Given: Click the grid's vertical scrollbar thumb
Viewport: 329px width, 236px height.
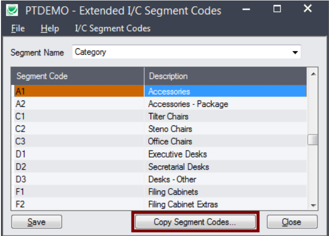Looking at the screenshot, I should (313, 140).
